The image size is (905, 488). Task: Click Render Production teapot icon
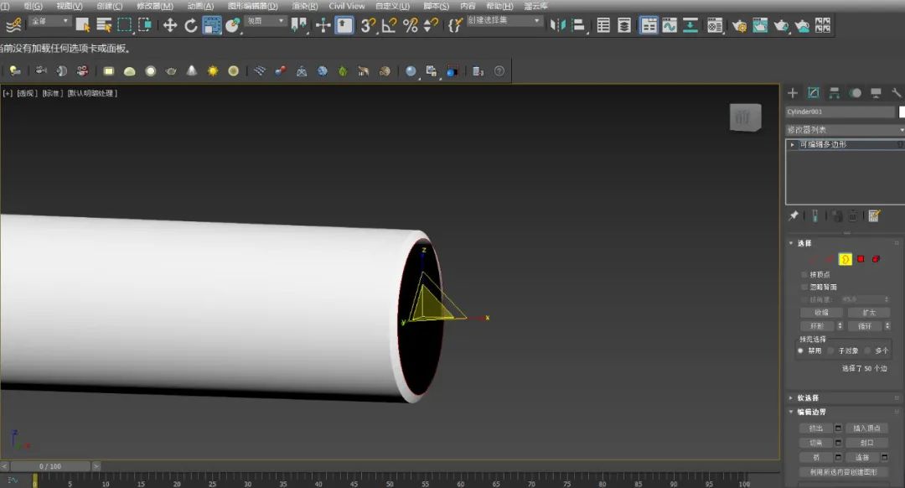pyautogui.click(x=781, y=25)
